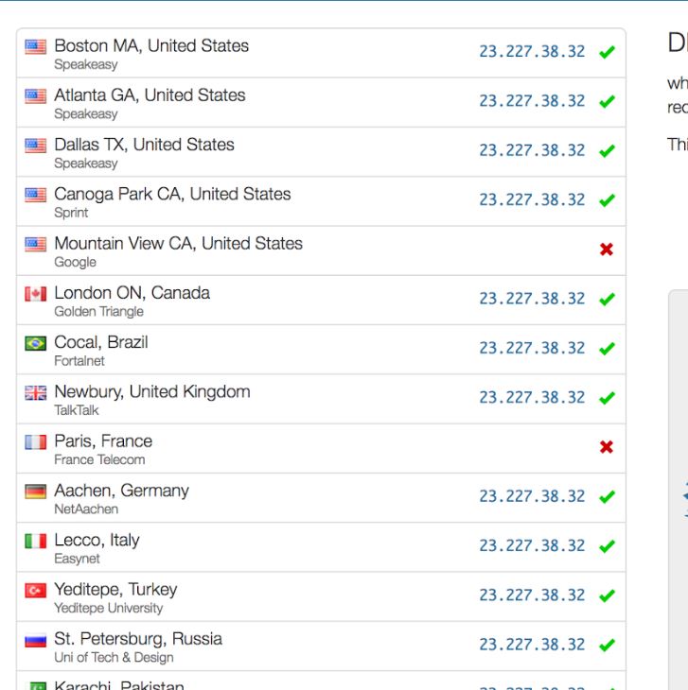Click the green checkmark for Atlanta GA
The height and width of the screenshot is (690, 688).
607,101
